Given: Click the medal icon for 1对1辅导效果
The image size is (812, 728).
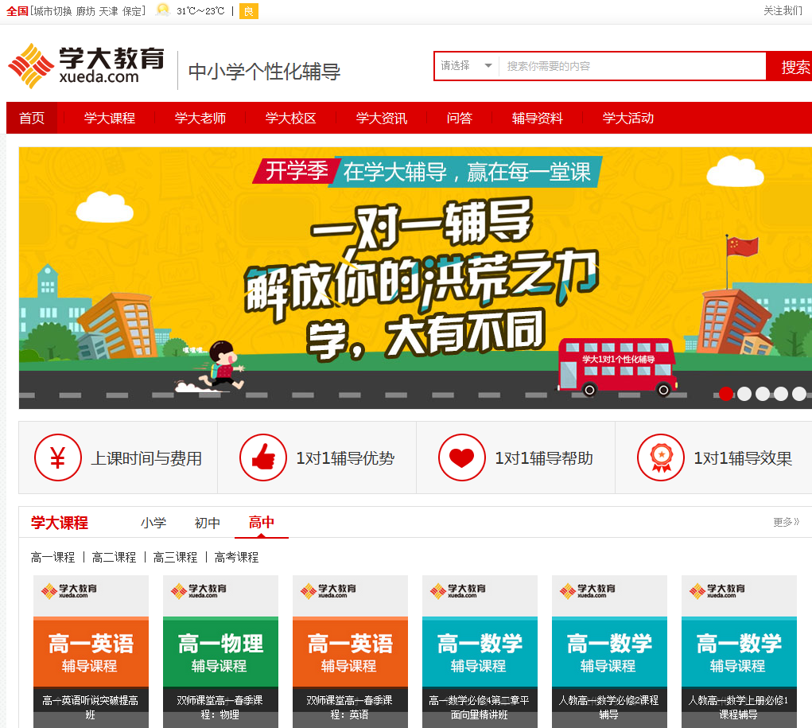Looking at the screenshot, I should (x=661, y=457).
